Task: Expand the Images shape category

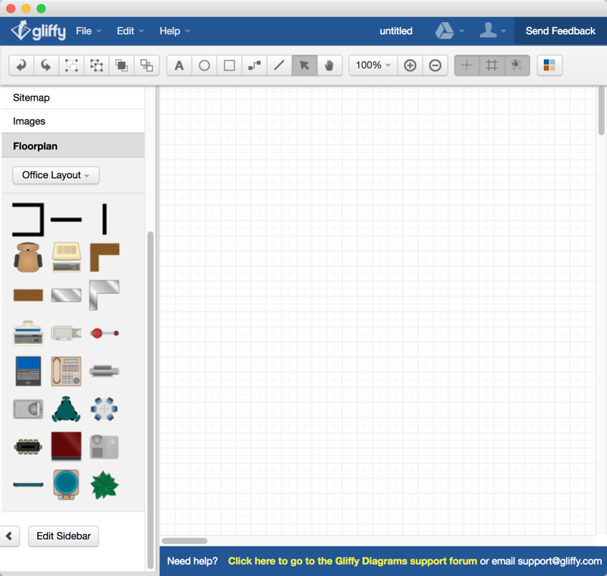Action: click(73, 121)
